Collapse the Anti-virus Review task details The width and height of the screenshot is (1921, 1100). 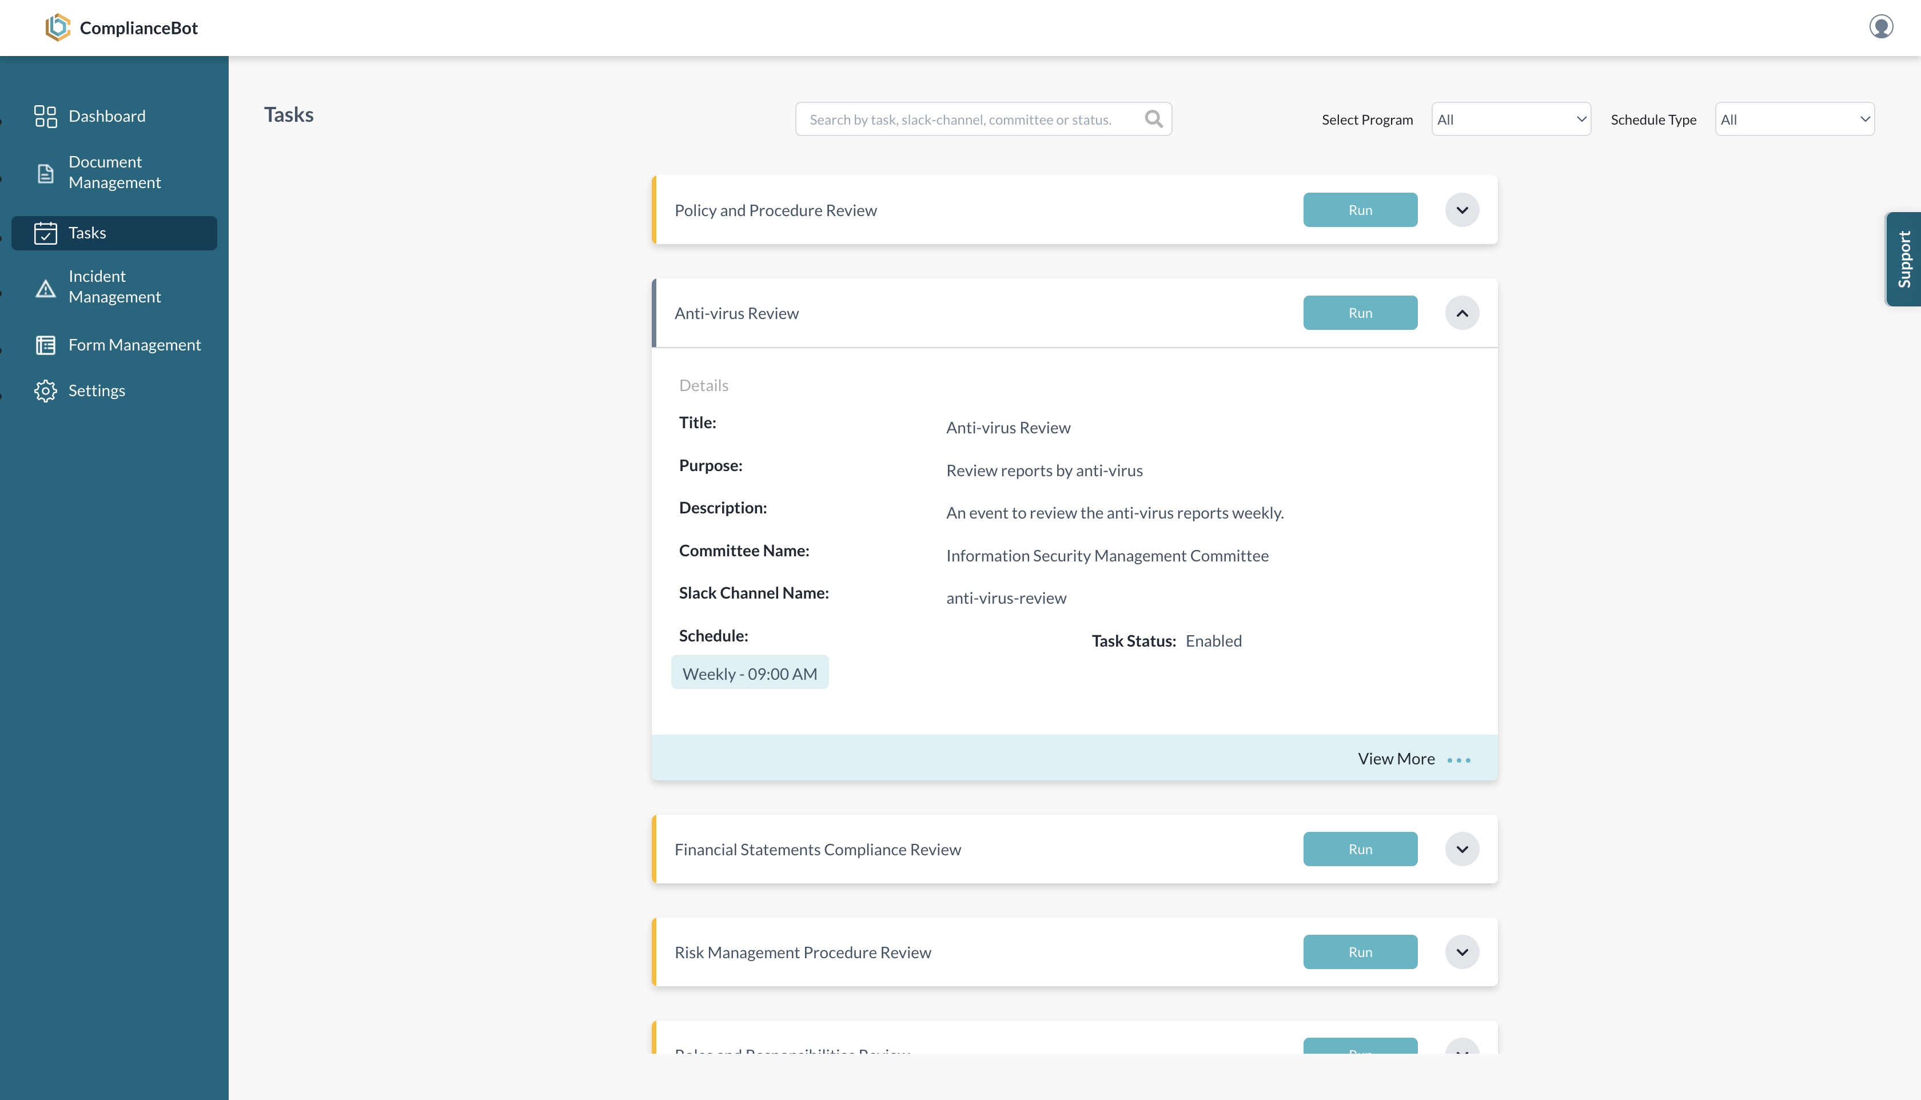pyautogui.click(x=1462, y=313)
